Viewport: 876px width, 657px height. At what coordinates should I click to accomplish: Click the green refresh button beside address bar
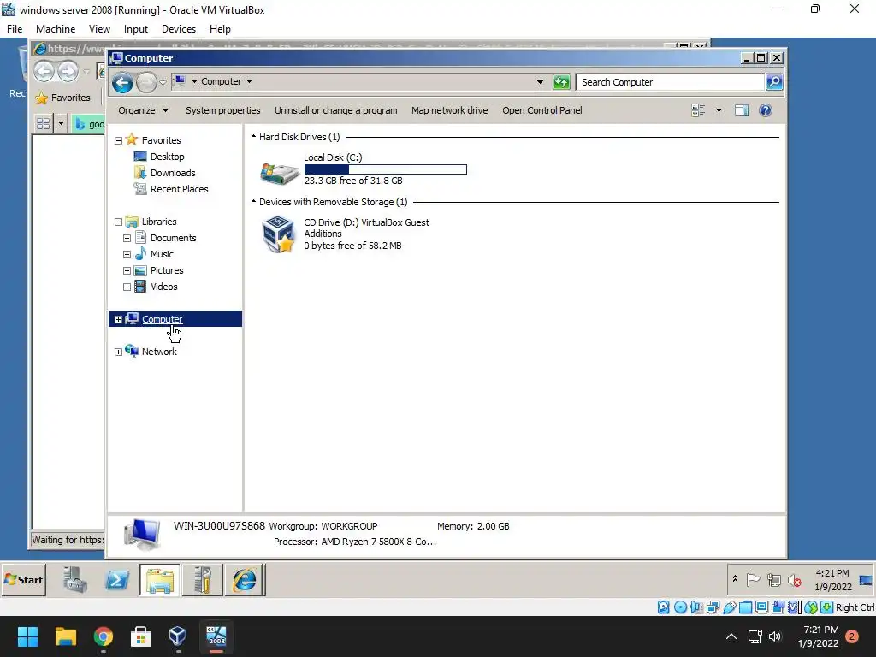pyautogui.click(x=561, y=82)
